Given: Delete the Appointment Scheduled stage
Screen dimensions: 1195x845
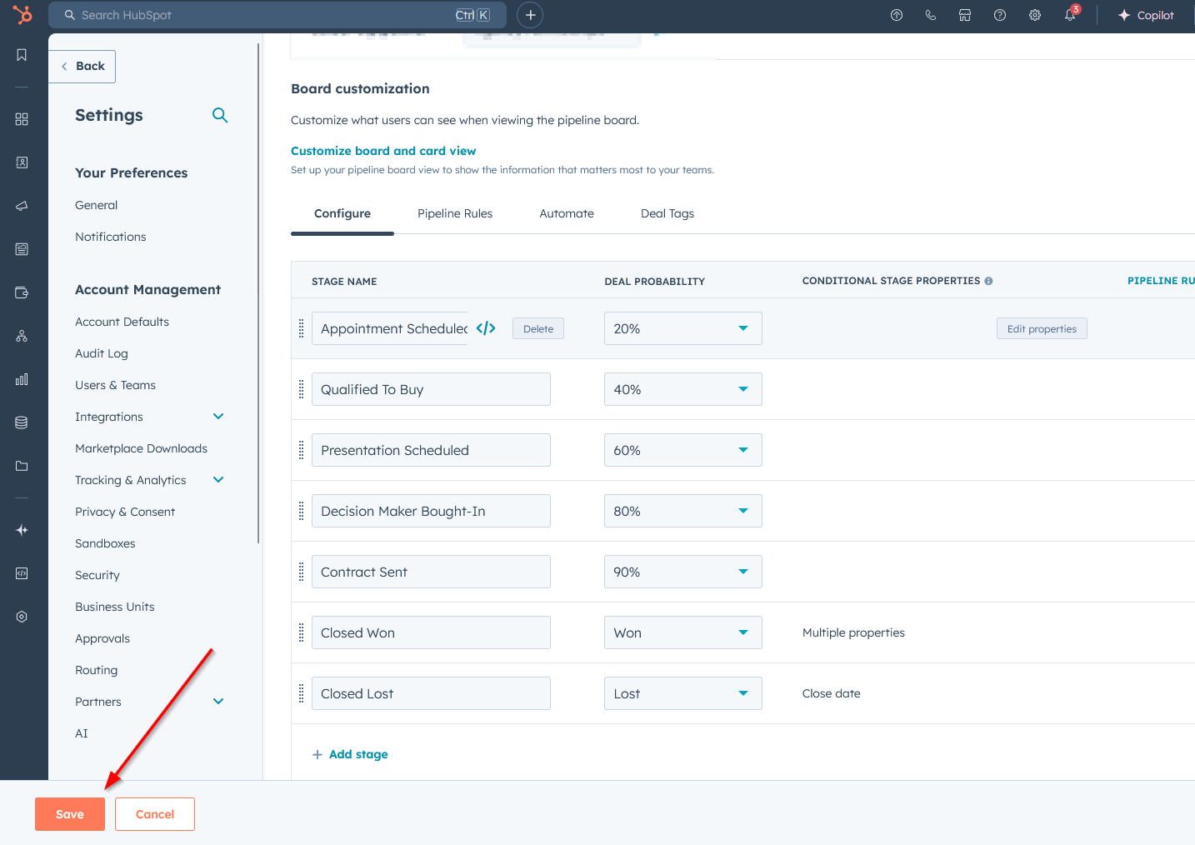Looking at the screenshot, I should tap(537, 328).
